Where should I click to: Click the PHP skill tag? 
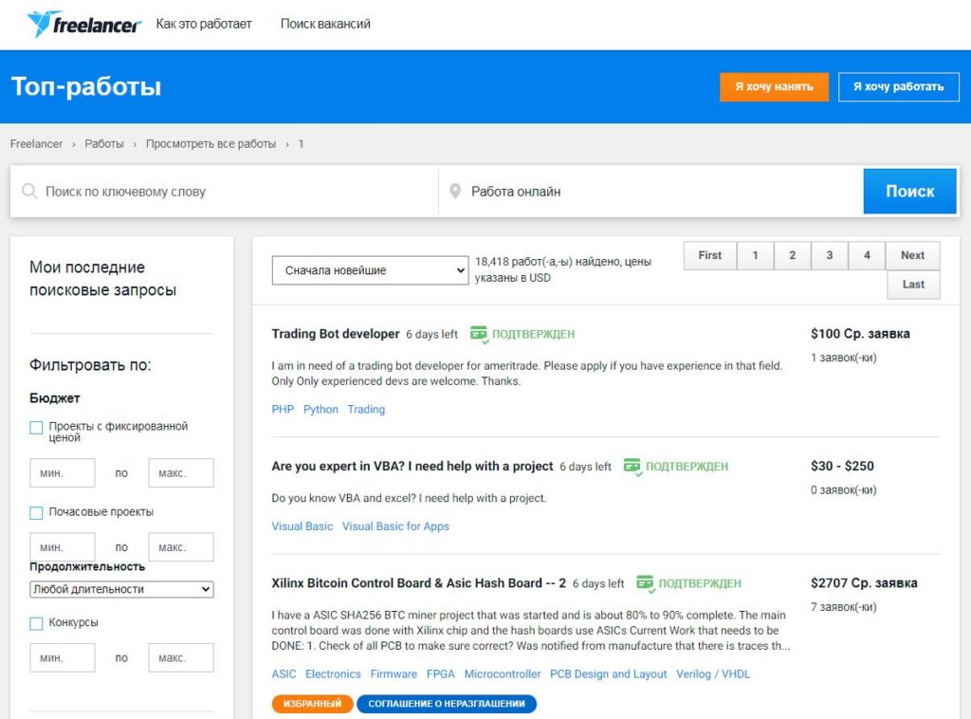pos(283,410)
